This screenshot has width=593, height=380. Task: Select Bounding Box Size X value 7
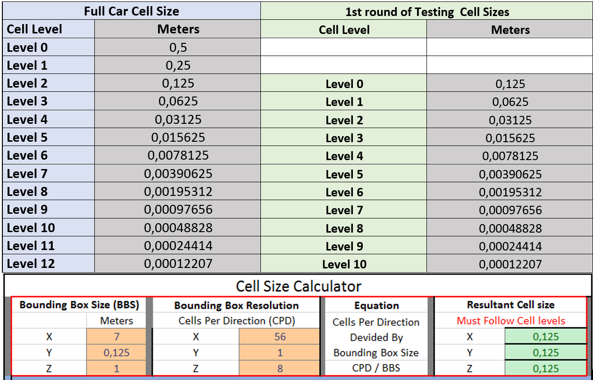coord(117,337)
